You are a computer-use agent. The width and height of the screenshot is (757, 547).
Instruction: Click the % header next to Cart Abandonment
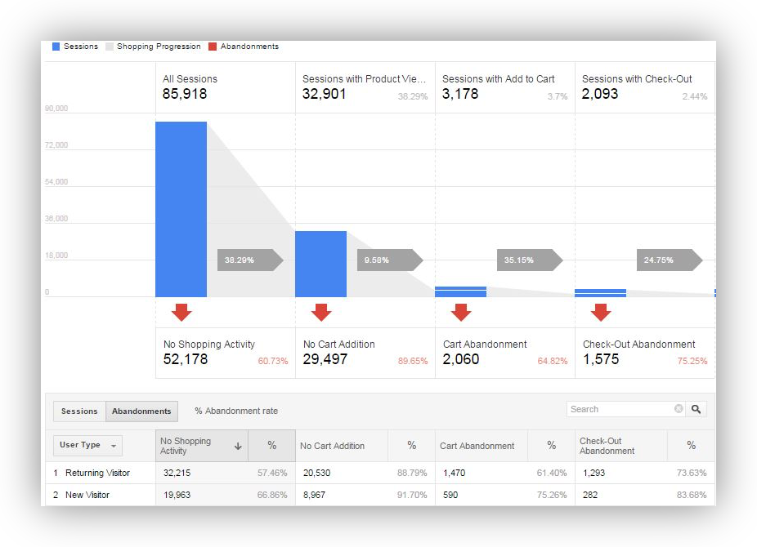click(551, 446)
